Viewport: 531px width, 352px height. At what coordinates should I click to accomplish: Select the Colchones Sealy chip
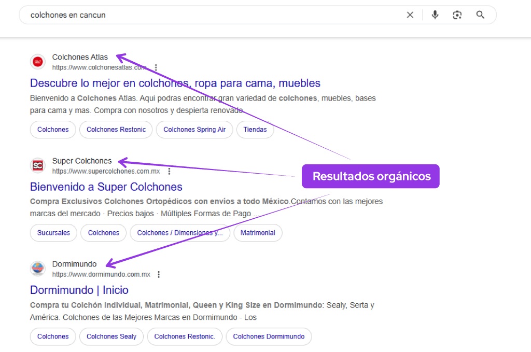pyautogui.click(x=111, y=336)
